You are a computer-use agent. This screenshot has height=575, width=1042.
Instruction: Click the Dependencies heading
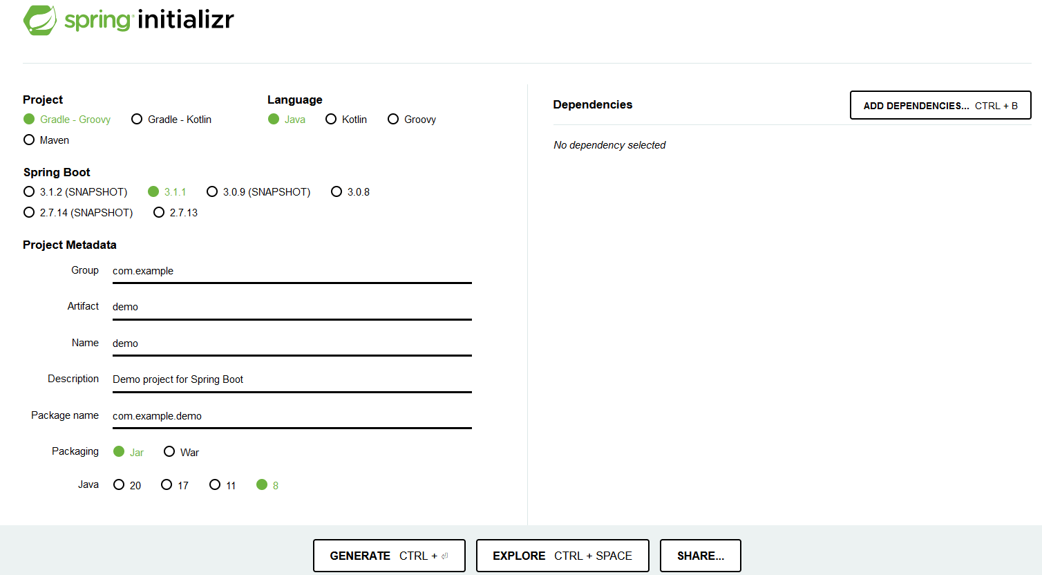pyautogui.click(x=593, y=104)
